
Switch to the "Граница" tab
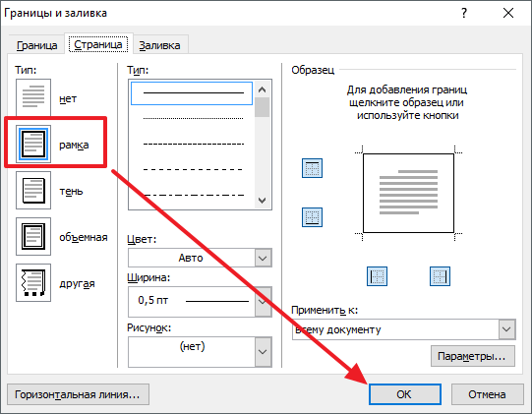tap(36, 45)
